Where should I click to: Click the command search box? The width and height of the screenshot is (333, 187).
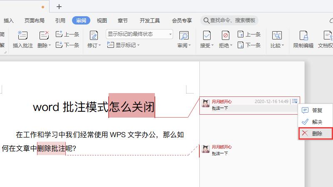[229, 20]
